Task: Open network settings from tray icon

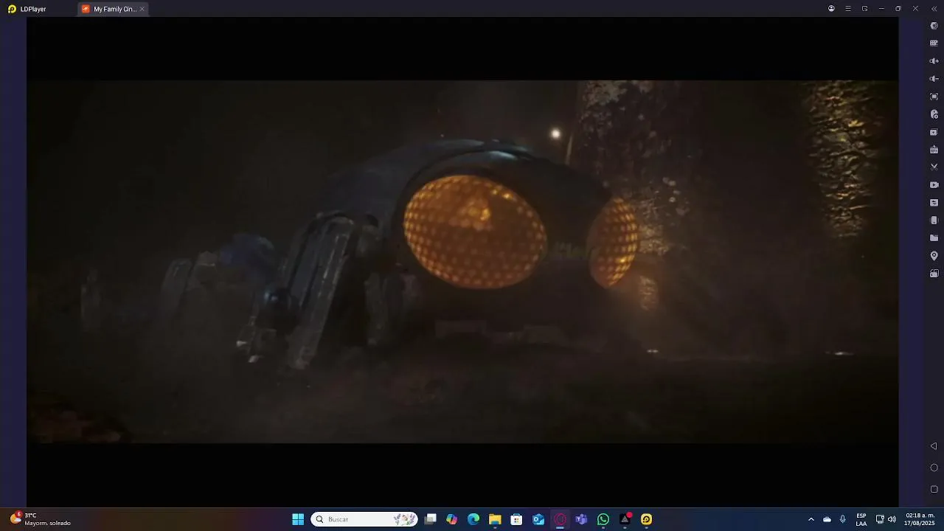Action: tap(880, 519)
